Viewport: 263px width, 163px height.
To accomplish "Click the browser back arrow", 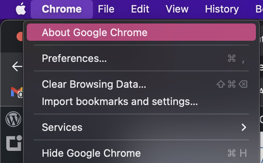I will [x=17, y=66].
